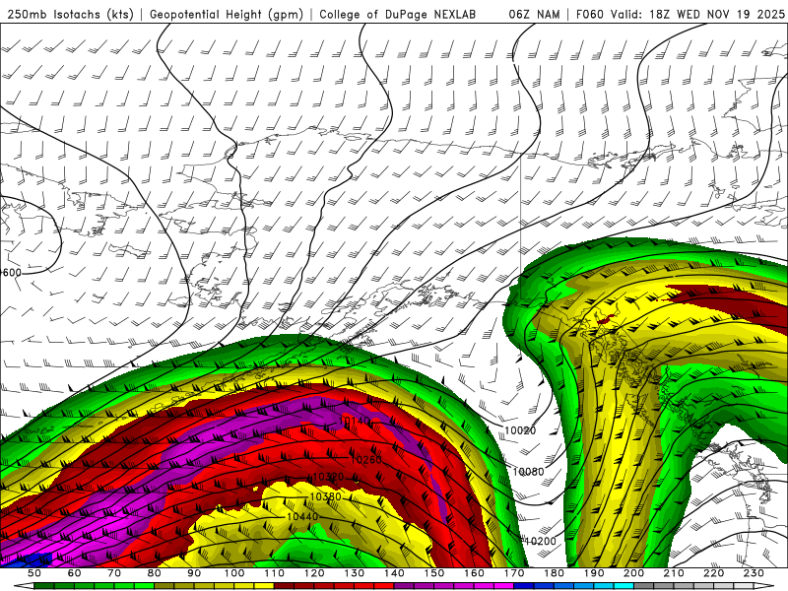Click the 10080 height contour label
Viewport: 788px width, 591px height.
pos(528,472)
